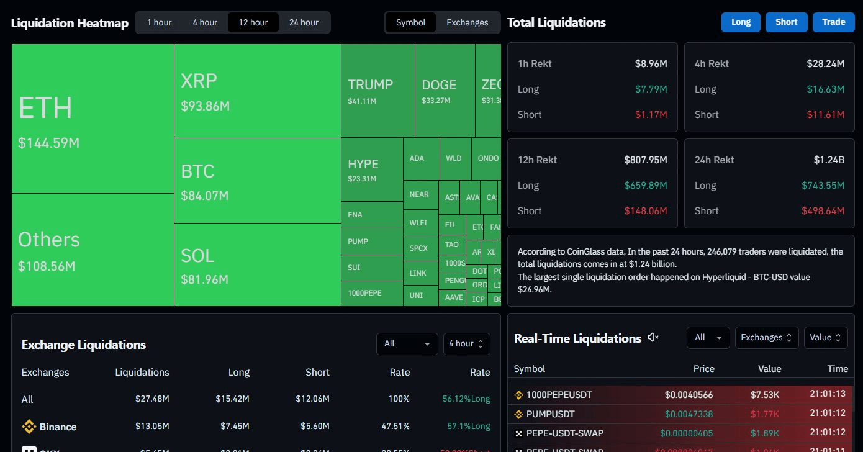
Task: Click the PUMP heatmap tile
Action: [x=372, y=242]
